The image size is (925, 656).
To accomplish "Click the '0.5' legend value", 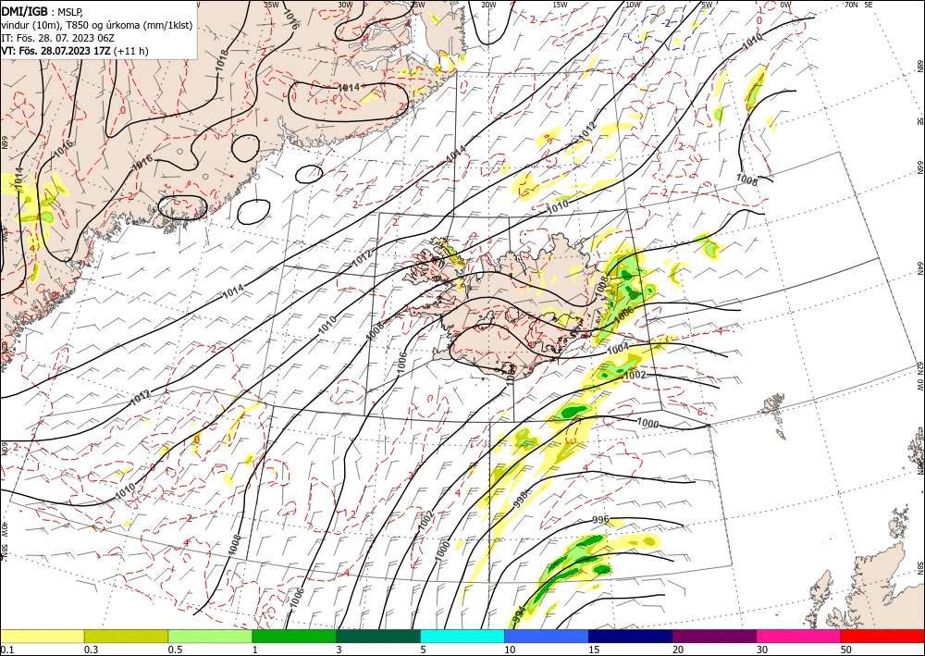I will click(x=175, y=650).
